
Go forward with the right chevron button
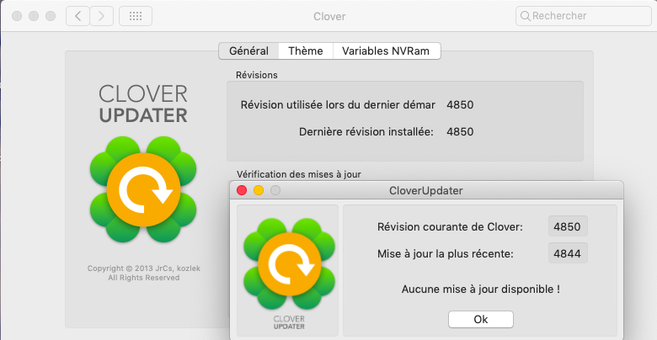101,16
